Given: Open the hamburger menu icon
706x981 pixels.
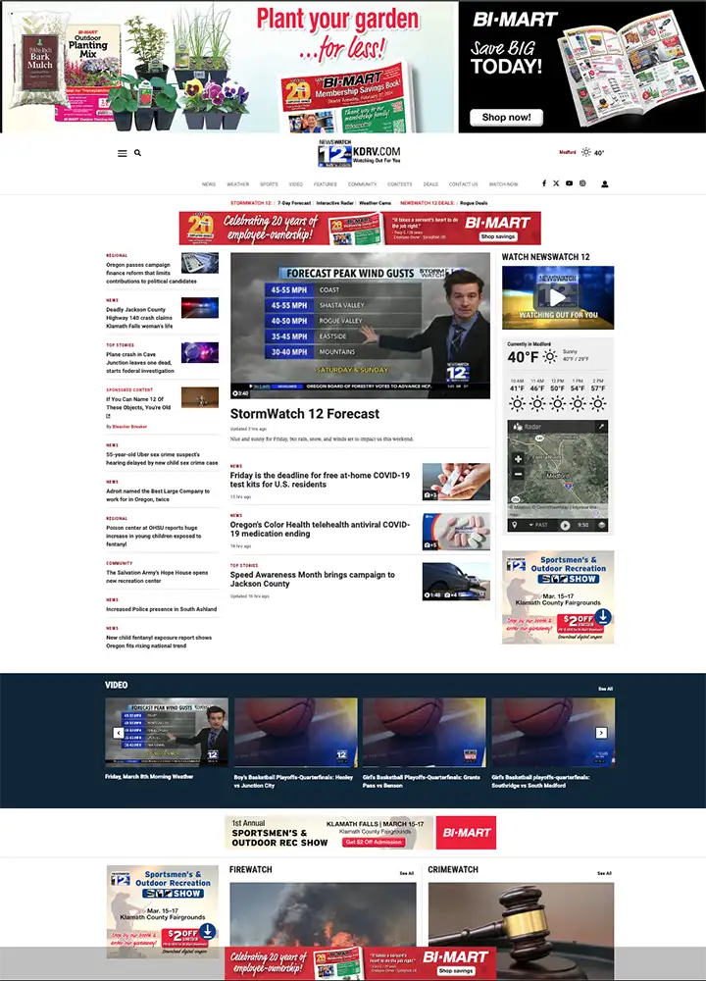Looking at the screenshot, I should (122, 153).
